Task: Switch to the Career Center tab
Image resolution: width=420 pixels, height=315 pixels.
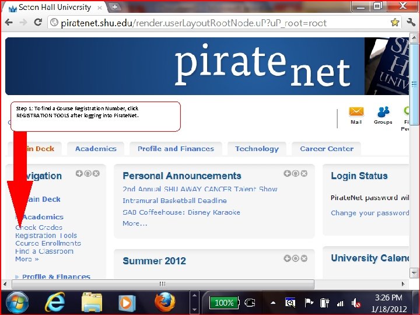Action: (x=327, y=149)
